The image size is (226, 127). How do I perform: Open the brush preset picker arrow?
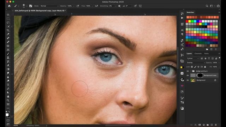tap(27, 6)
